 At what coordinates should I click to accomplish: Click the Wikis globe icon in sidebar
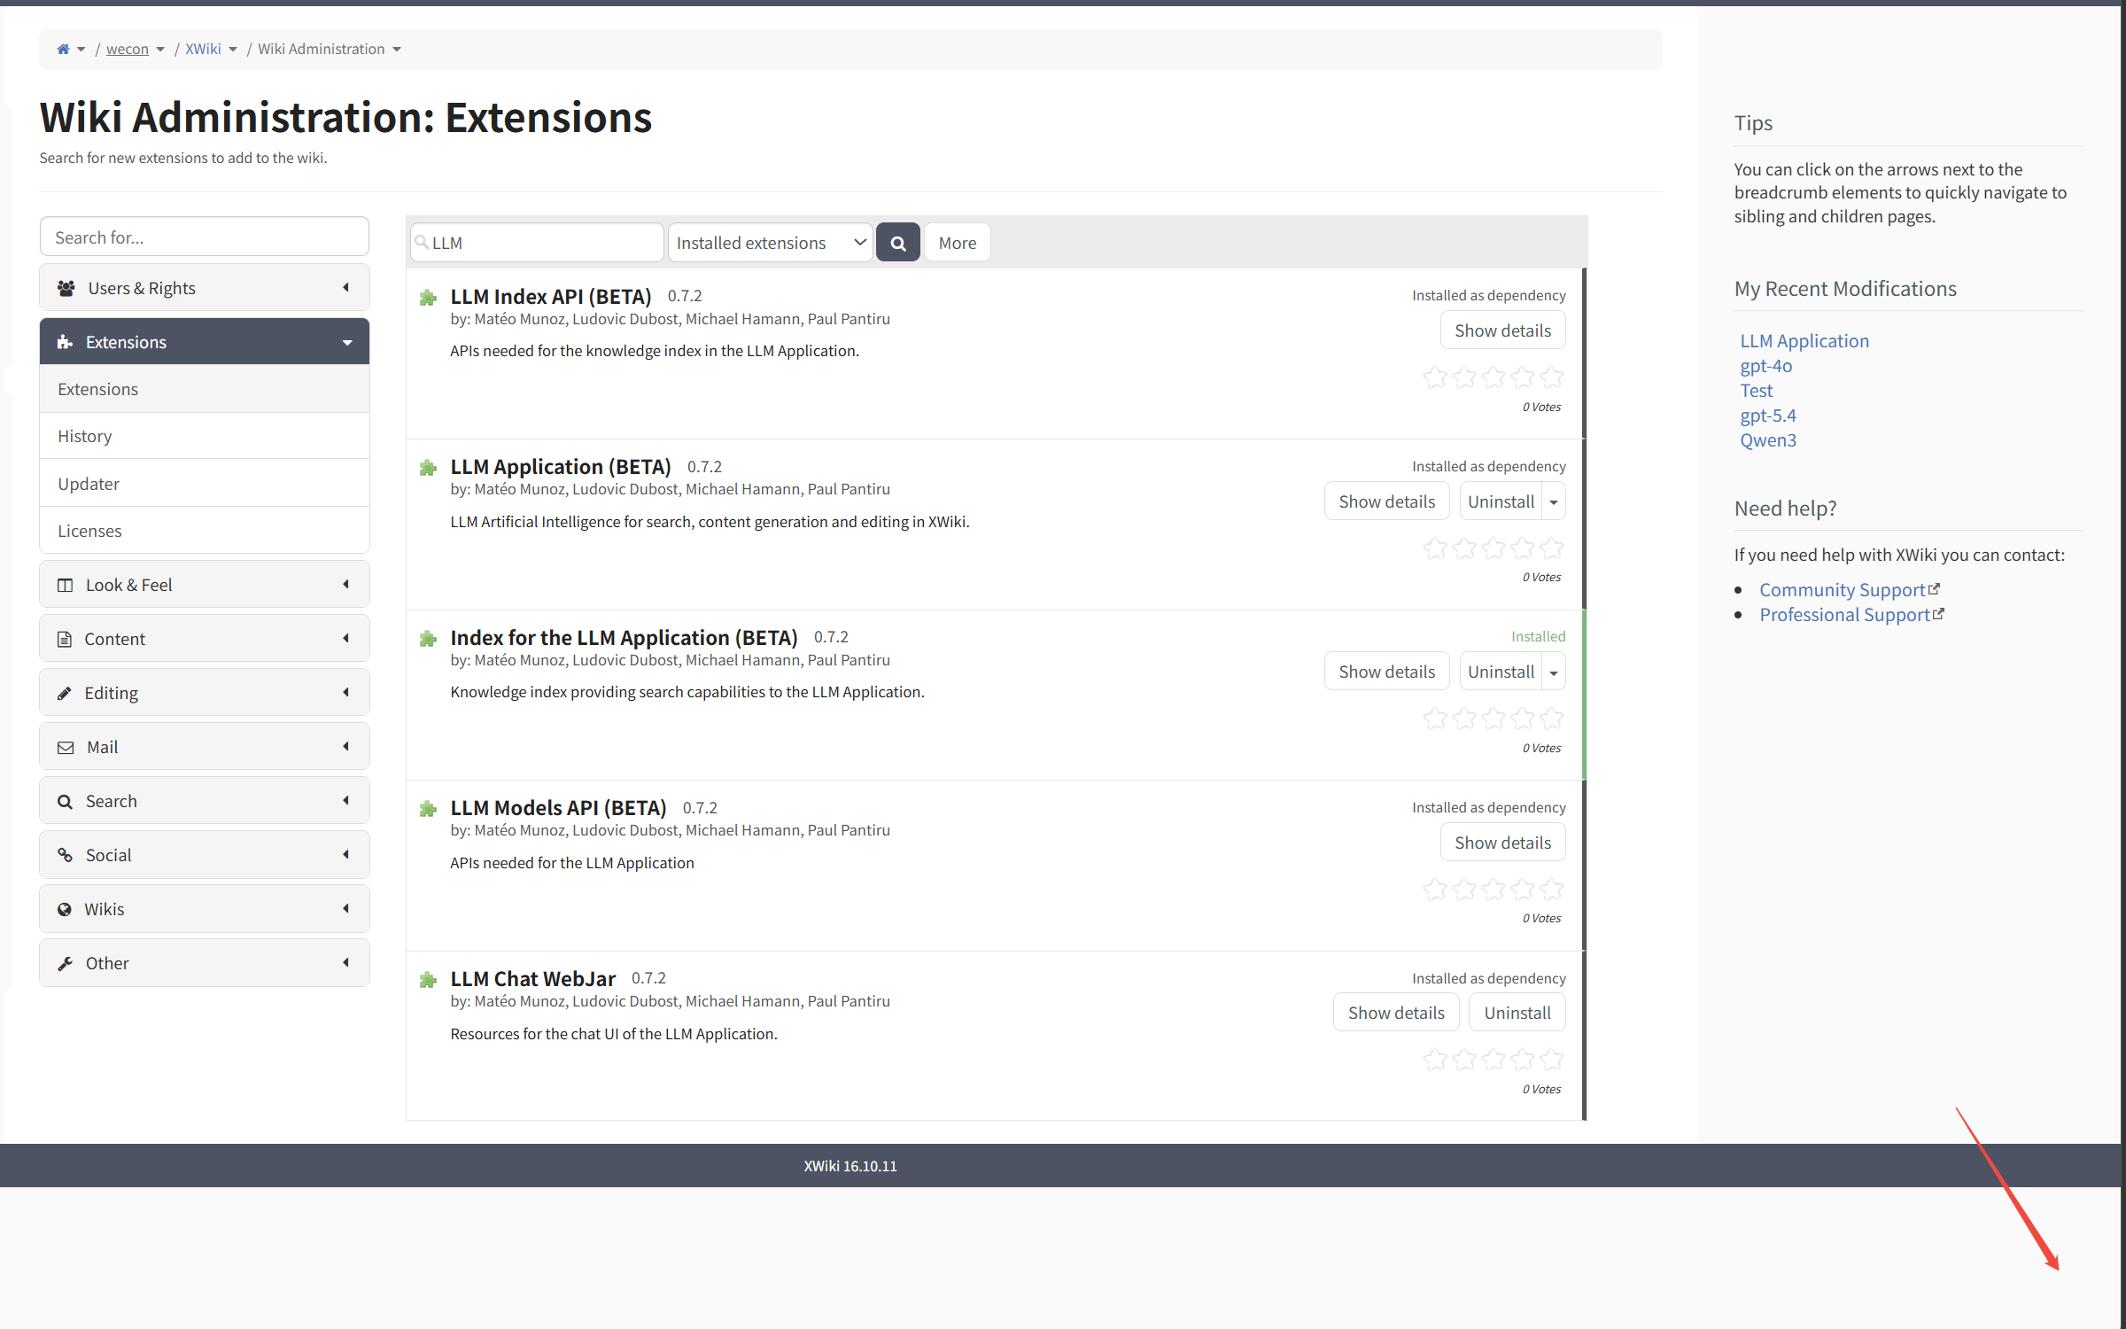click(x=65, y=909)
